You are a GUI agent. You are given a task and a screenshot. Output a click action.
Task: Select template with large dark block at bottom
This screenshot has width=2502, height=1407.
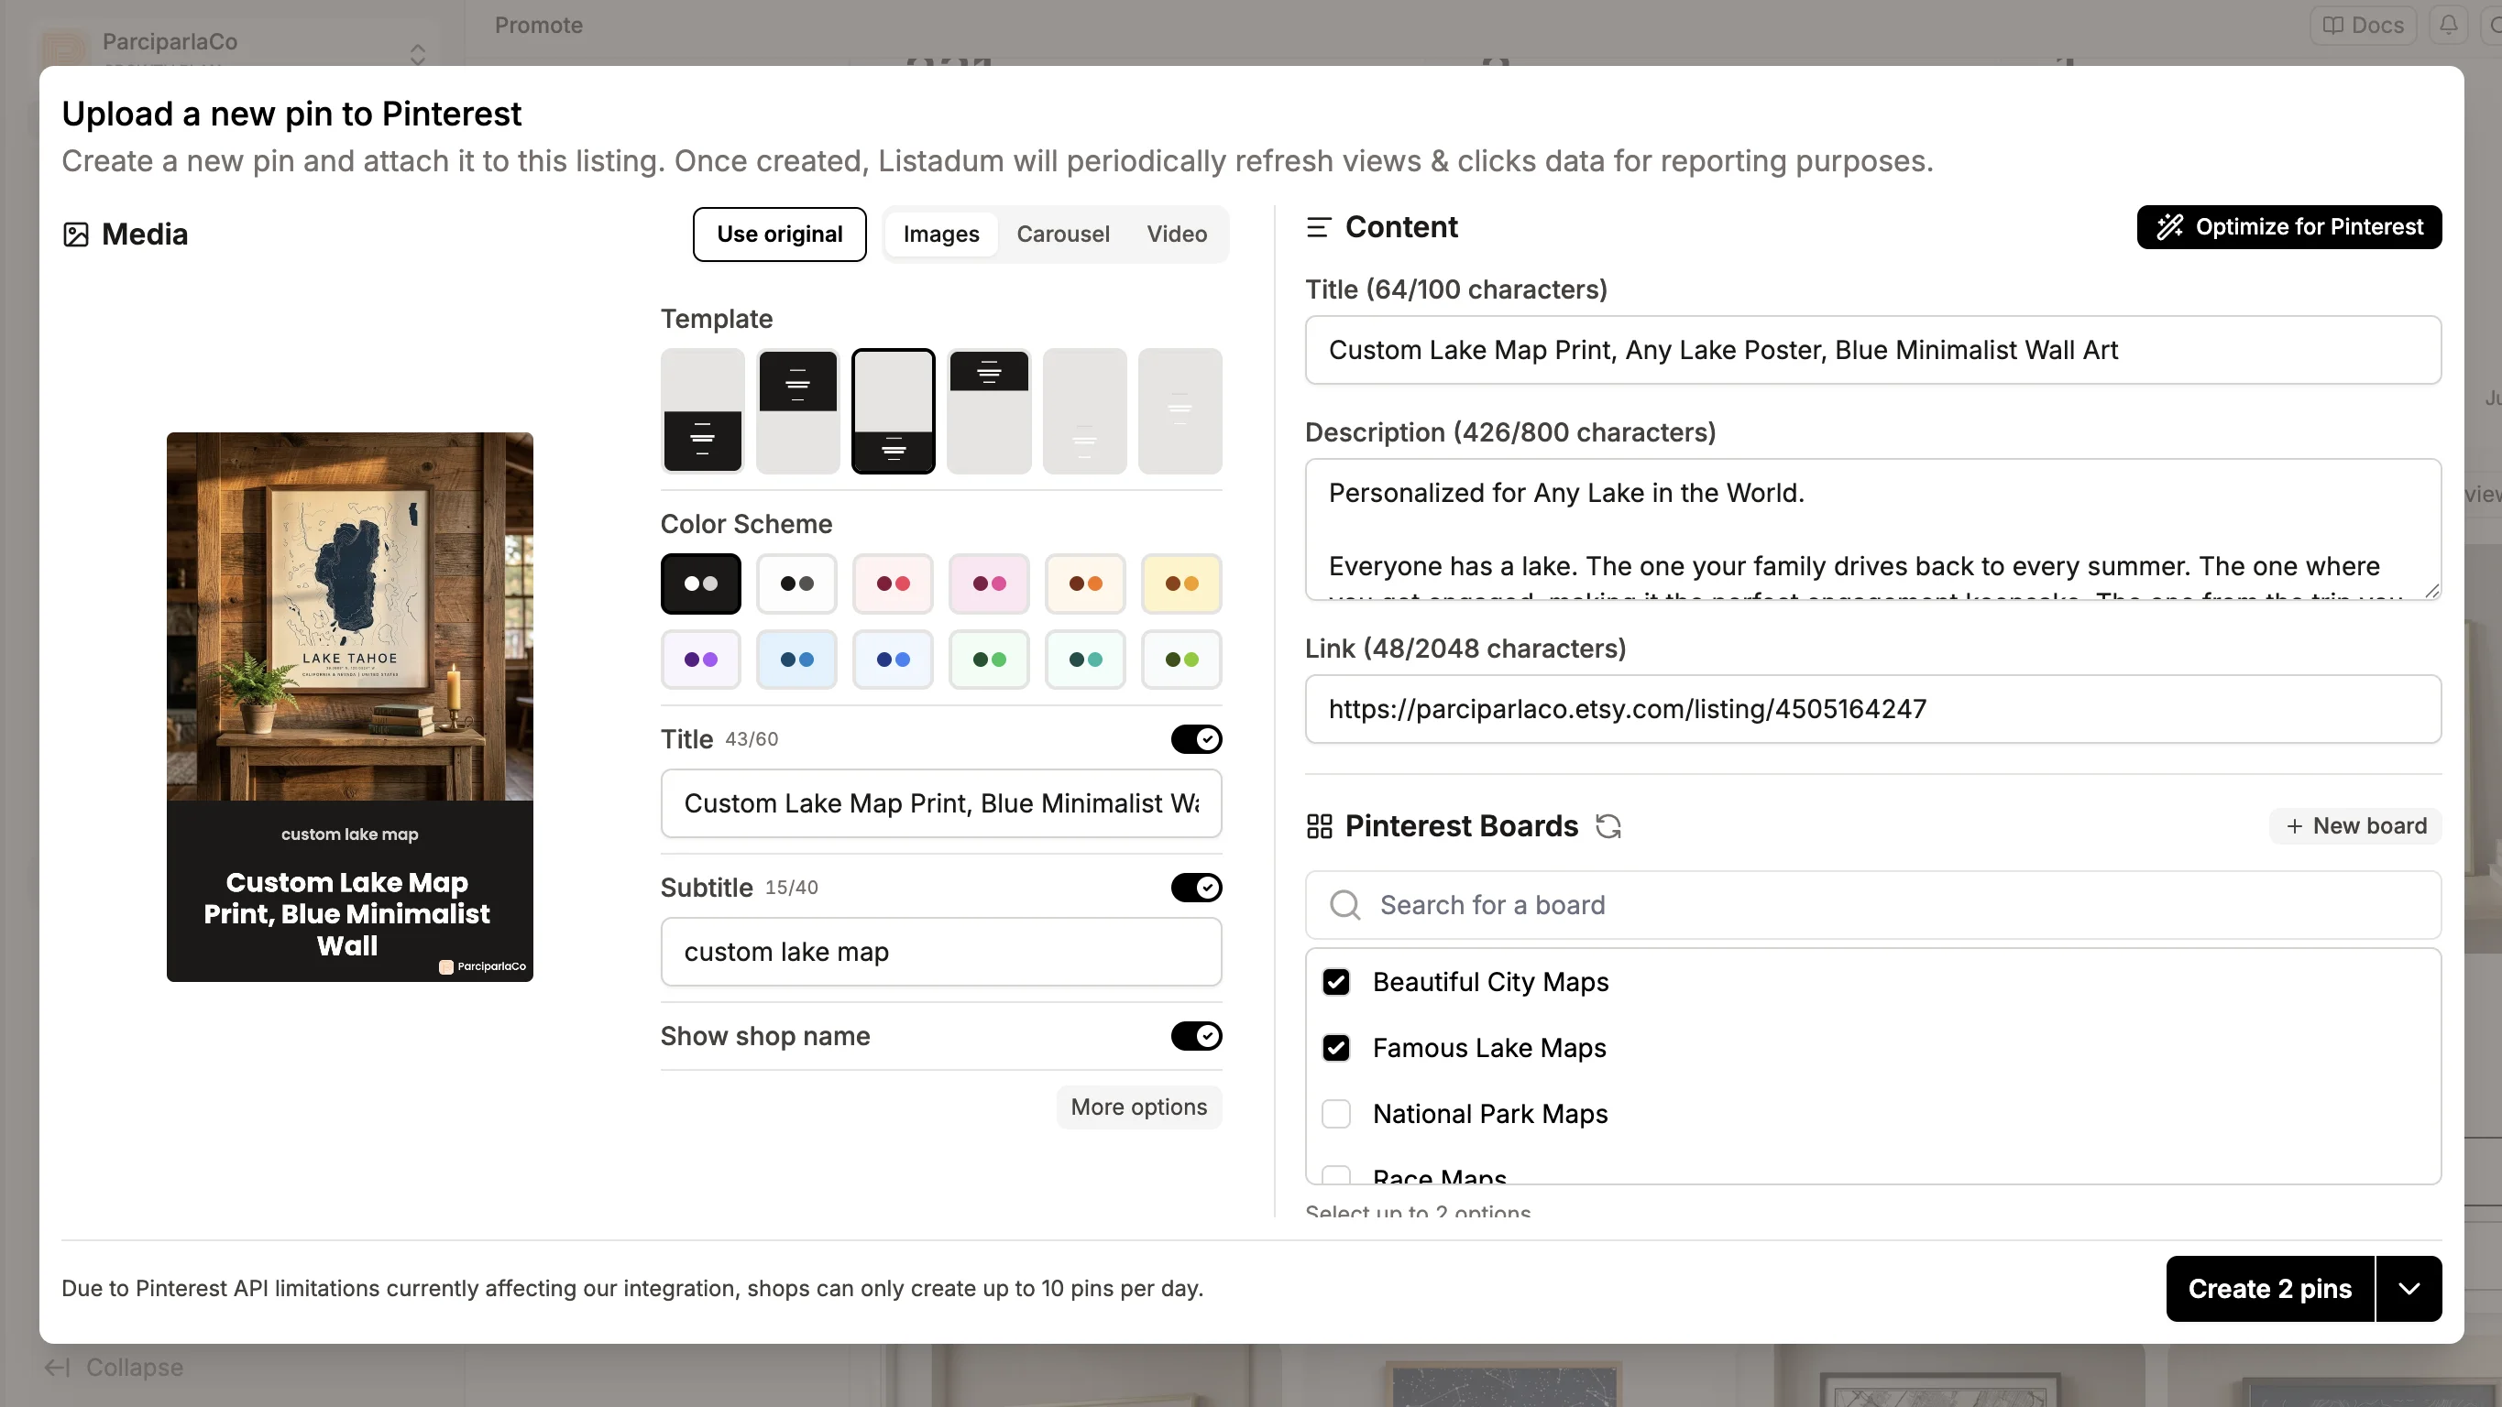click(x=702, y=410)
